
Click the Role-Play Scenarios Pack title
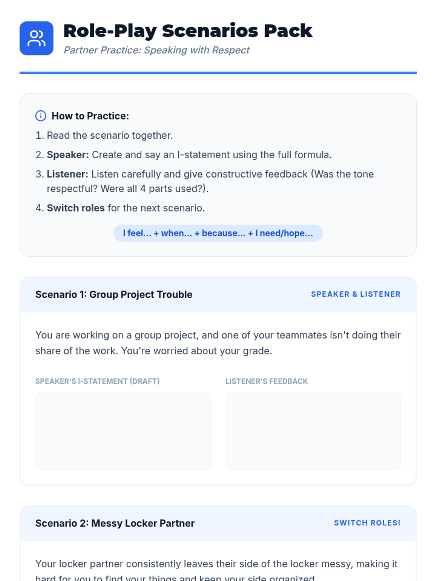click(188, 31)
